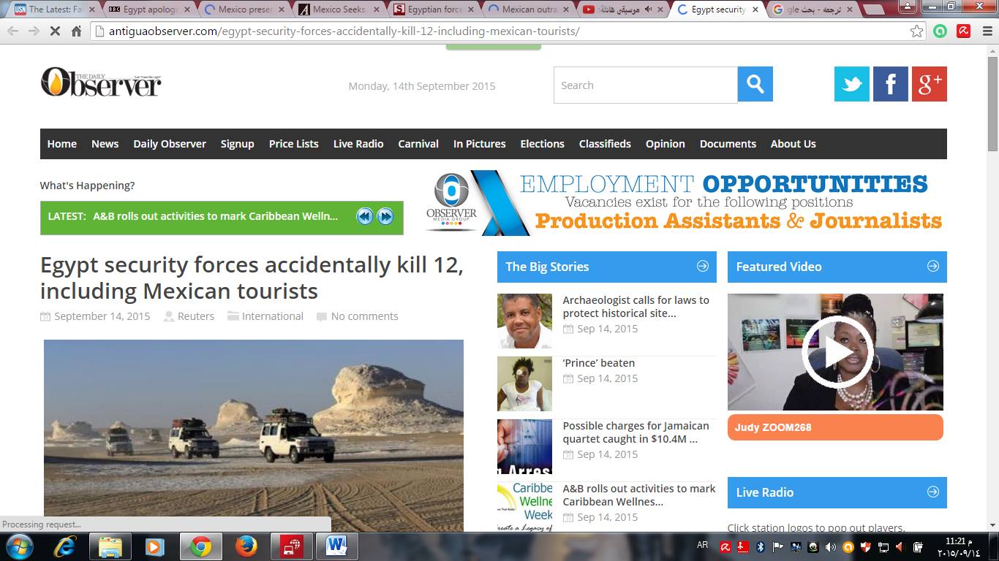The width and height of the screenshot is (999, 561).
Task: Launch Firefox from the taskbar
Action: 246,546
